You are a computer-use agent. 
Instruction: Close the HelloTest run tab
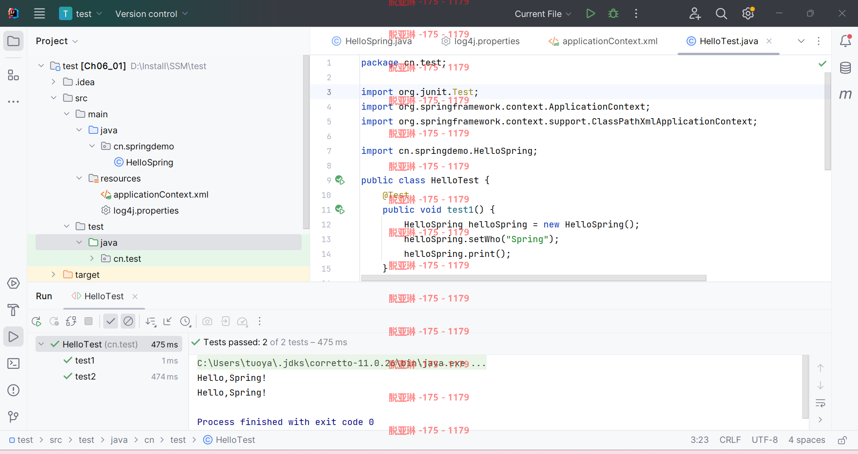[135, 296]
